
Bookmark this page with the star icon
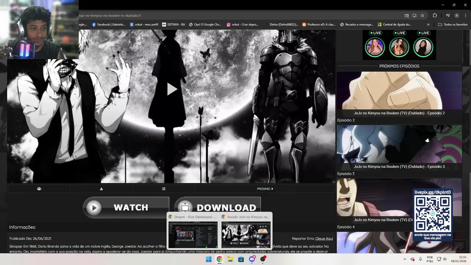[x=422, y=15]
